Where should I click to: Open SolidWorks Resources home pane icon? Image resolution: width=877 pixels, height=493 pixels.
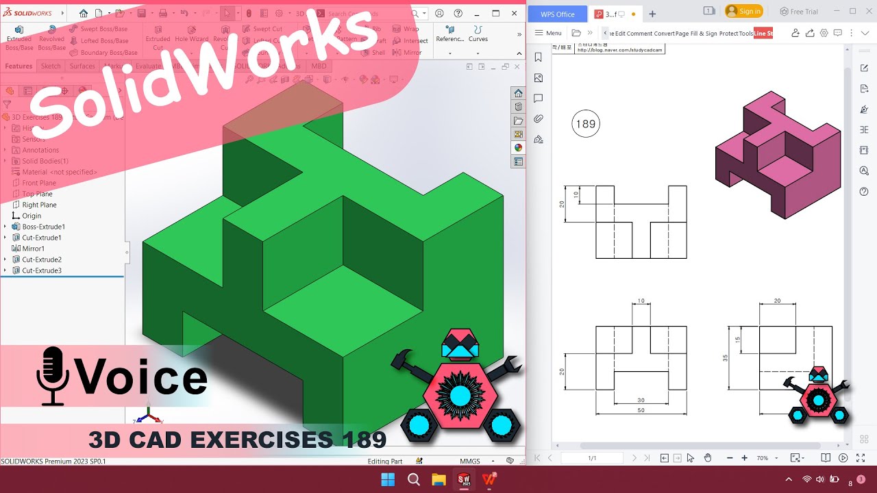[518, 93]
